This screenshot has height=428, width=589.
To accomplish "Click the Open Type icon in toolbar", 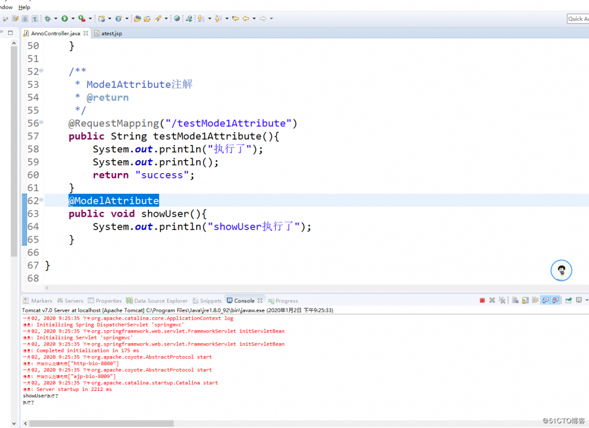I will [137, 19].
